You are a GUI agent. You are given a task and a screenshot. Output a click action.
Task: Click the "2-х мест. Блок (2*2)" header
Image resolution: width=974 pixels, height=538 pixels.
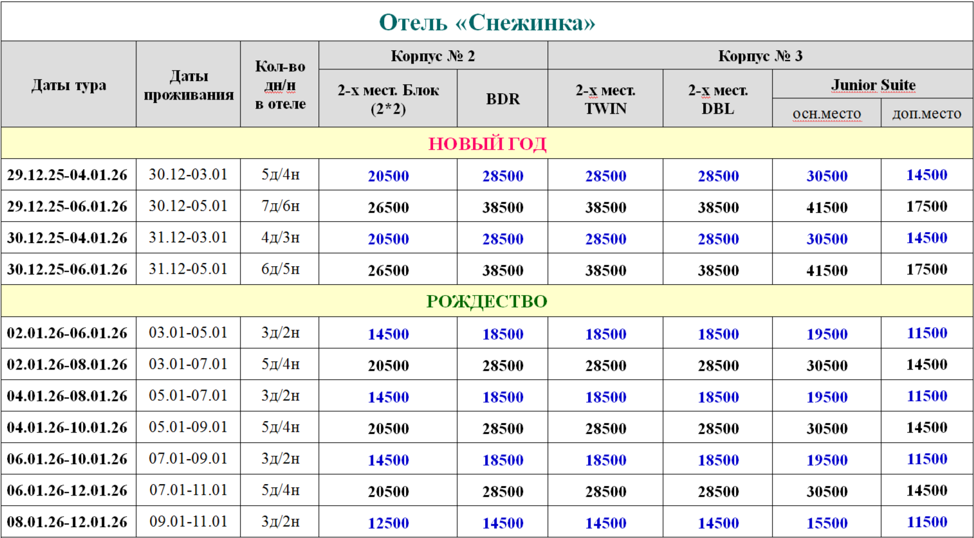(x=388, y=99)
